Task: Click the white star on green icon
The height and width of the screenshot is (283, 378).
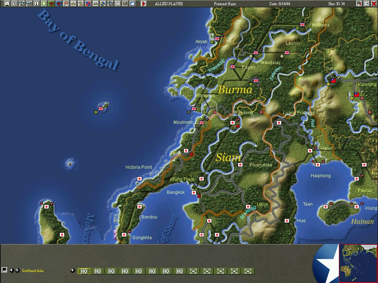Action: pos(44,4)
